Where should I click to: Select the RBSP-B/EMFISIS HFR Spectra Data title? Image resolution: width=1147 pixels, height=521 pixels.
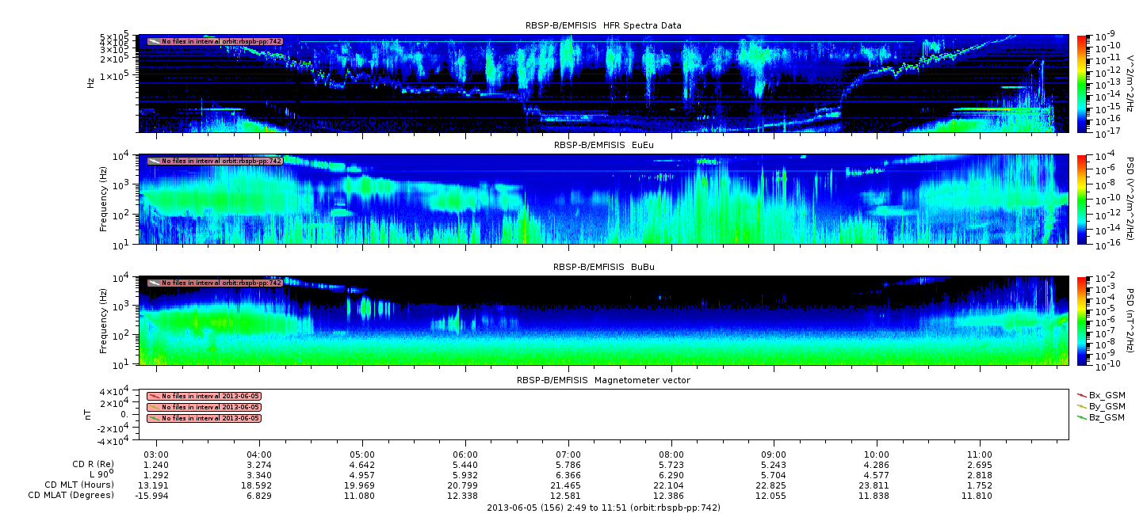602,26
